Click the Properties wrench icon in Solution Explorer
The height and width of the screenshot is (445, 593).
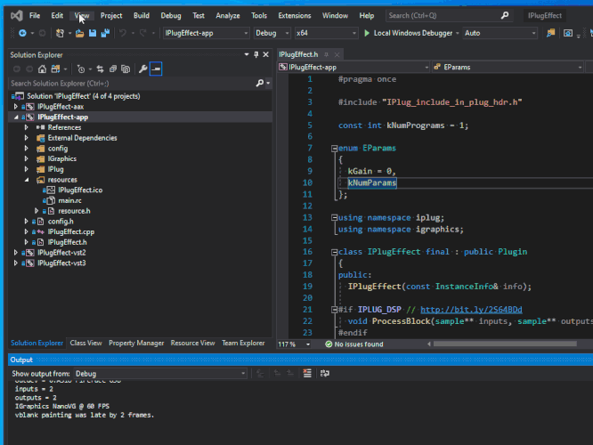click(142, 69)
